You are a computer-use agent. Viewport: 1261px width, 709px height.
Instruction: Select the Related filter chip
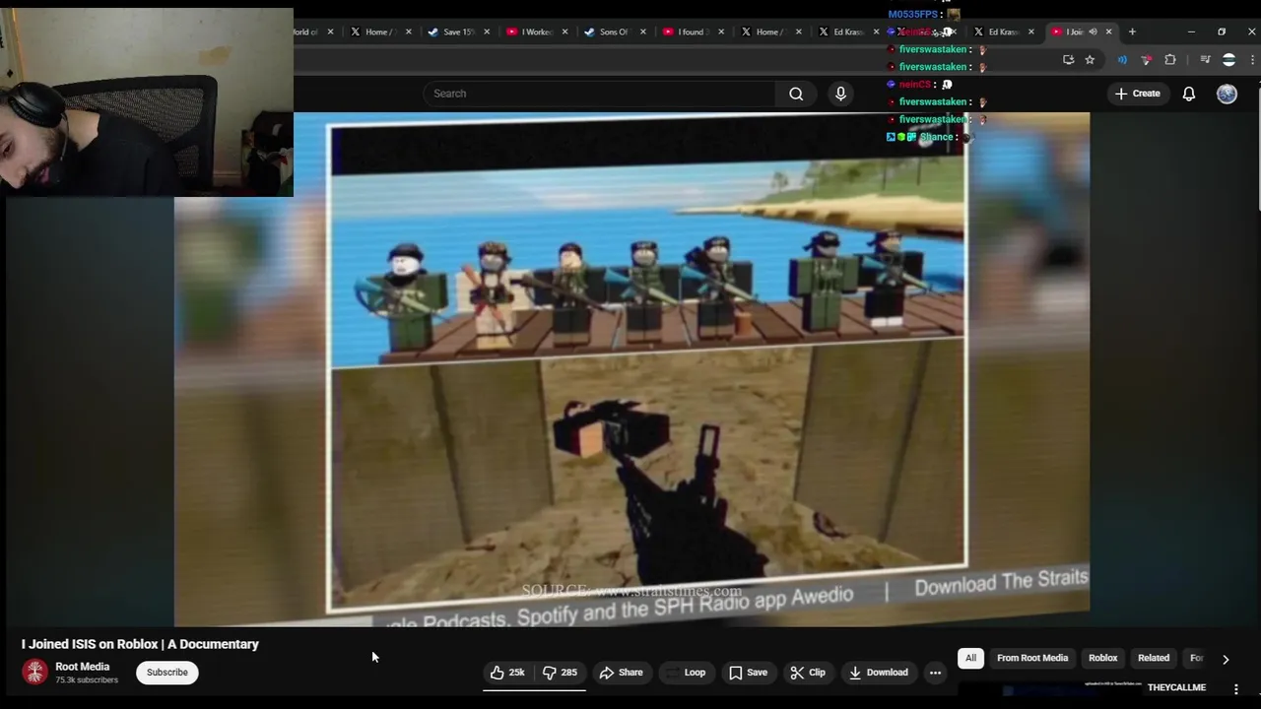1154,658
